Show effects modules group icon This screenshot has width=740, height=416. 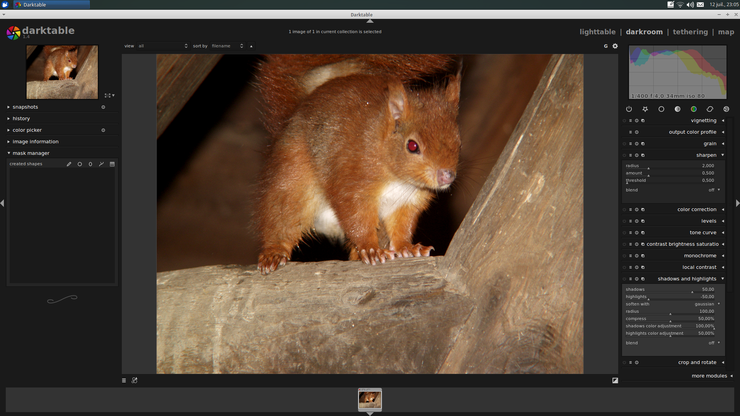click(727, 109)
